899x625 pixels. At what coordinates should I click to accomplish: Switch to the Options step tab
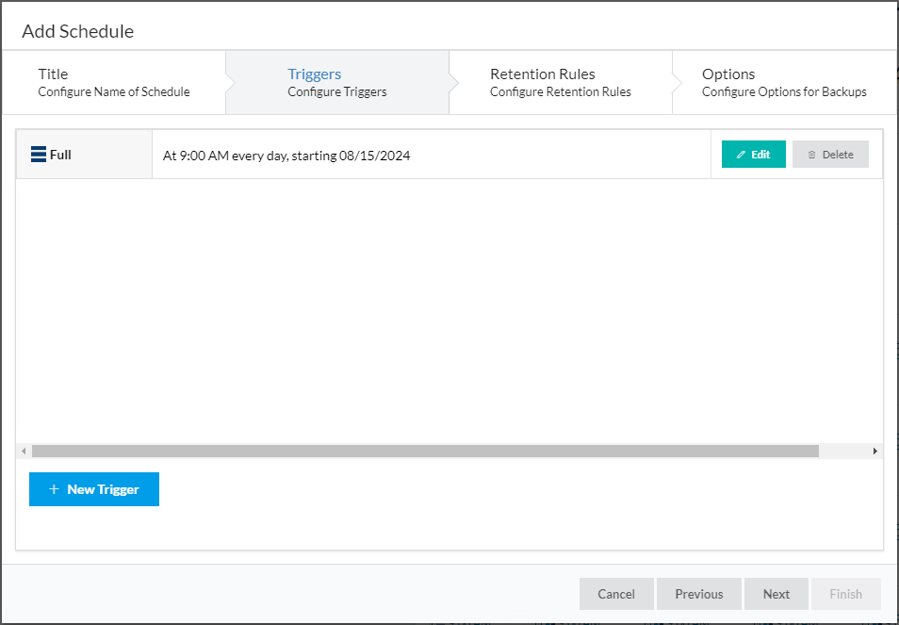[783, 82]
